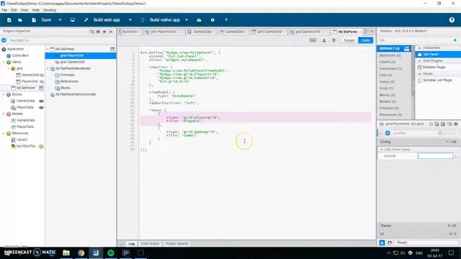Collapse the Grid Plugins toolbox group
The image size is (461, 259).
click(420, 60)
